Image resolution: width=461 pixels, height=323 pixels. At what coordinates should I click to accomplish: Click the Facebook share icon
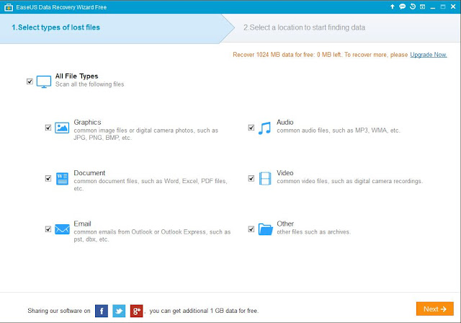[102, 311]
